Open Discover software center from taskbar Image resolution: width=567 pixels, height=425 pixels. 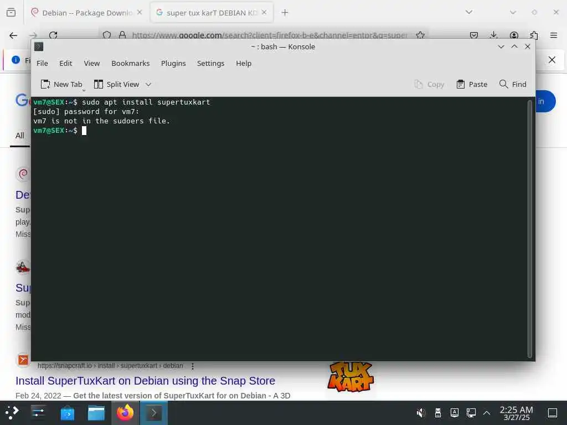(67, 412)
